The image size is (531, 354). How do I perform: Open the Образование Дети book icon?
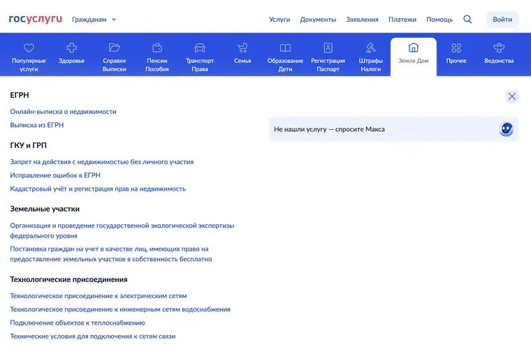[x=285, y=48]
